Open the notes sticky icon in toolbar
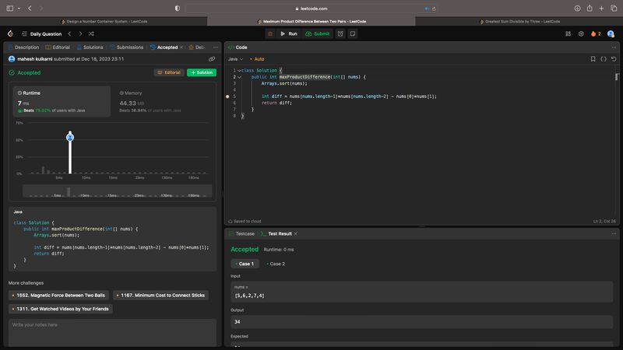The width and height of the screenshot is (623, 350). click(x=353, y=33)
